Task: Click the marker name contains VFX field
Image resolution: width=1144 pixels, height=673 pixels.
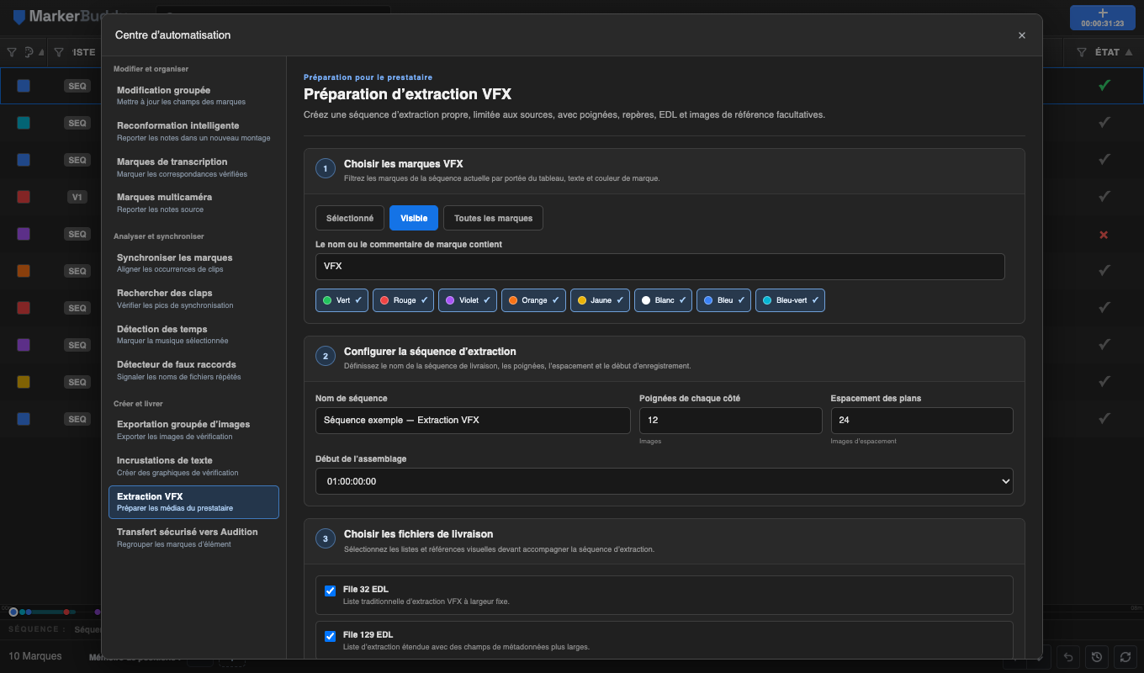Action: [660, 267]
